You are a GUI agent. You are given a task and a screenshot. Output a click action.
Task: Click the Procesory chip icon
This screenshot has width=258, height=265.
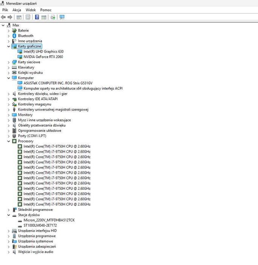[14, 141]
